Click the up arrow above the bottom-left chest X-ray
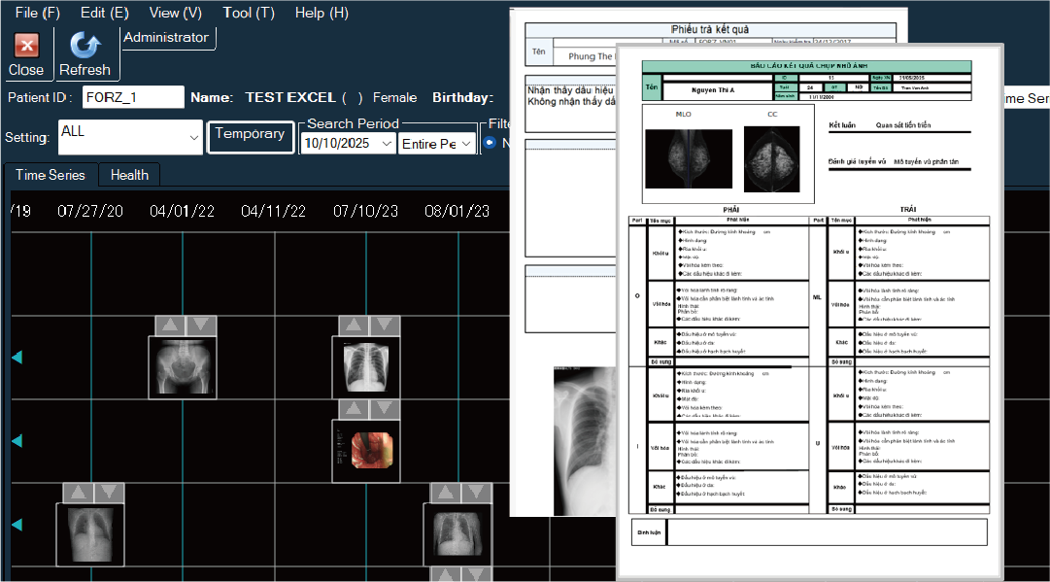 click(76, 493)
